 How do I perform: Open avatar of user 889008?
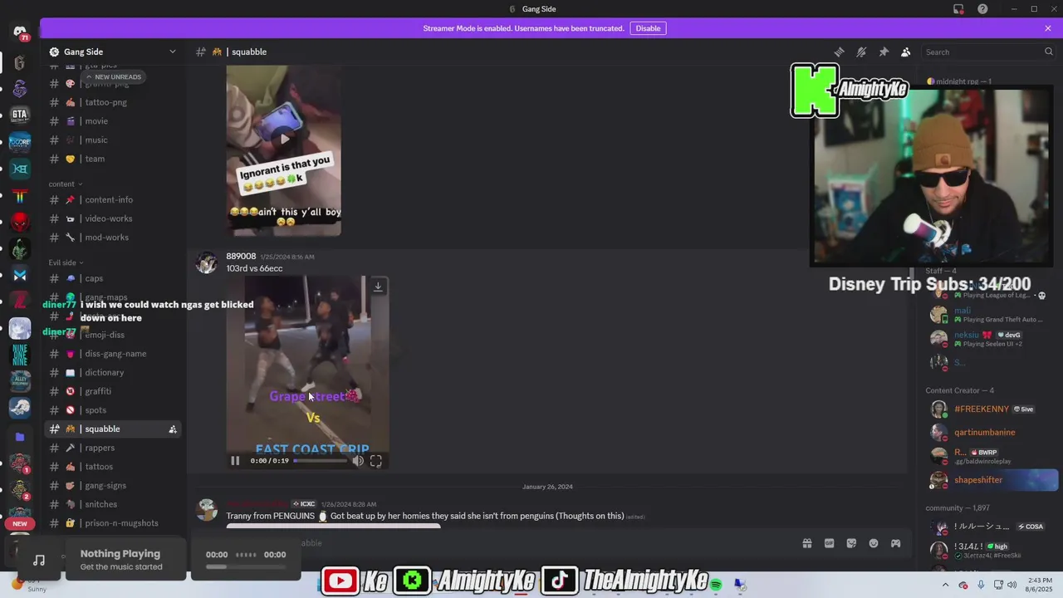coord(206,262)
